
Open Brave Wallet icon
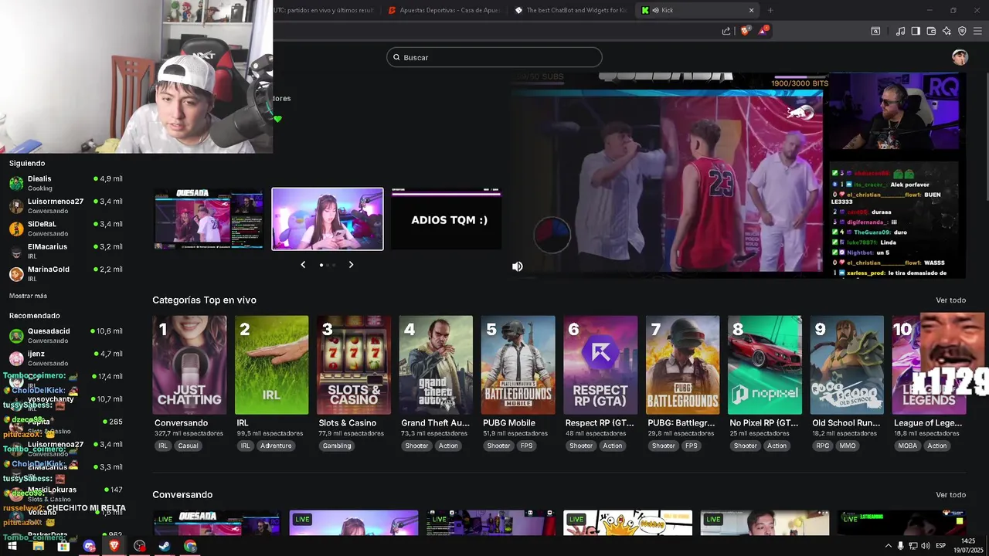pos(931,31)
